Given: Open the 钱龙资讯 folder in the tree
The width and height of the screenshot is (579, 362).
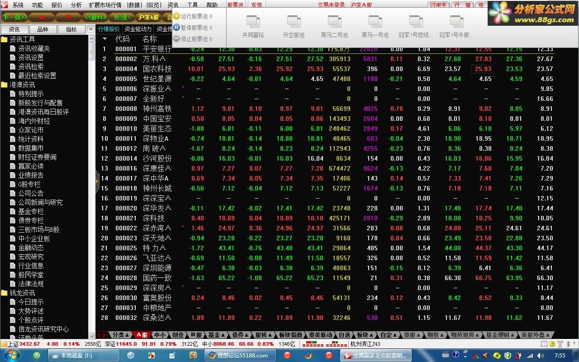Looking at the screenshot, I should 18,293.
